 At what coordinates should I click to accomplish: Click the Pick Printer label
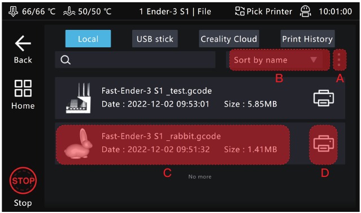pyautogui.click(x=269, y=11)
